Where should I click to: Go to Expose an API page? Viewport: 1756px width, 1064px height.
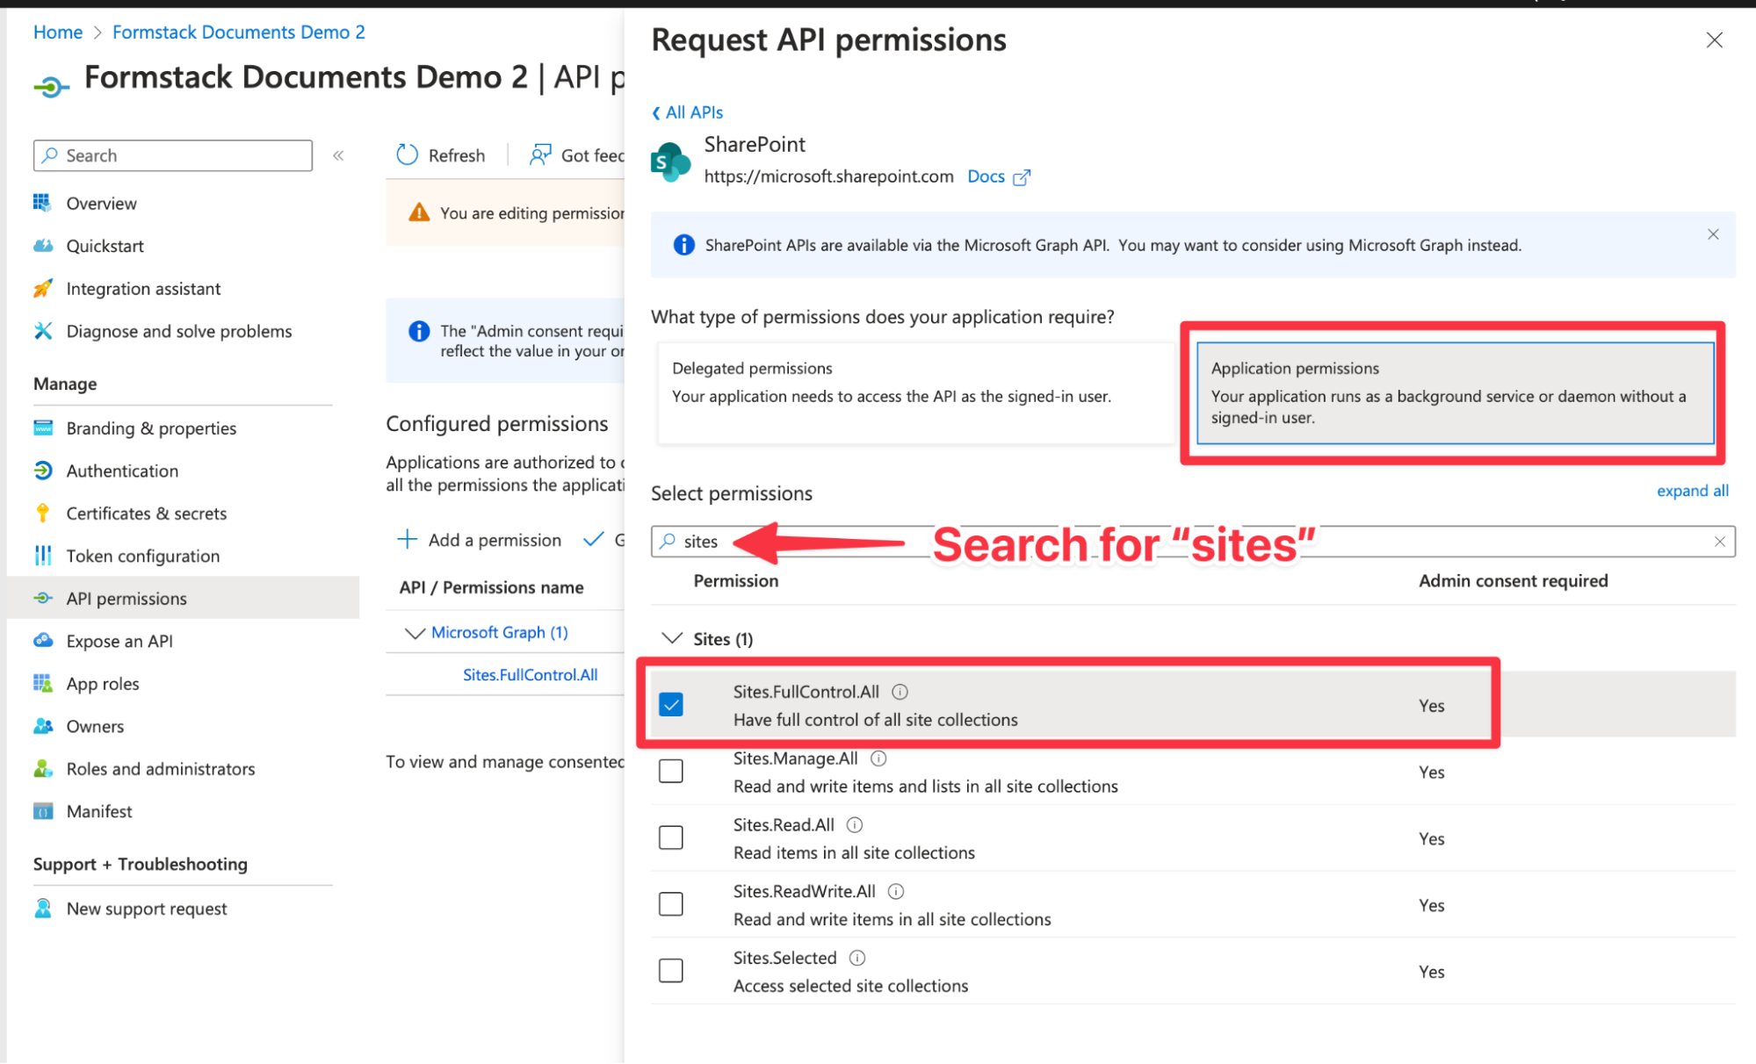pyautogui.click(x=119, y=642)
